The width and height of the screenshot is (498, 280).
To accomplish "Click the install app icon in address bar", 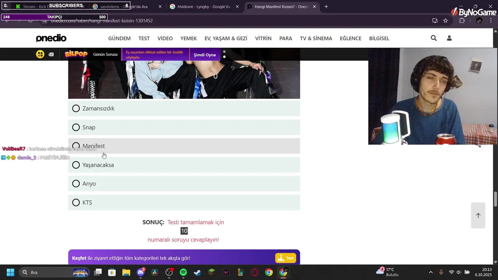I will (x=435, y=21).
